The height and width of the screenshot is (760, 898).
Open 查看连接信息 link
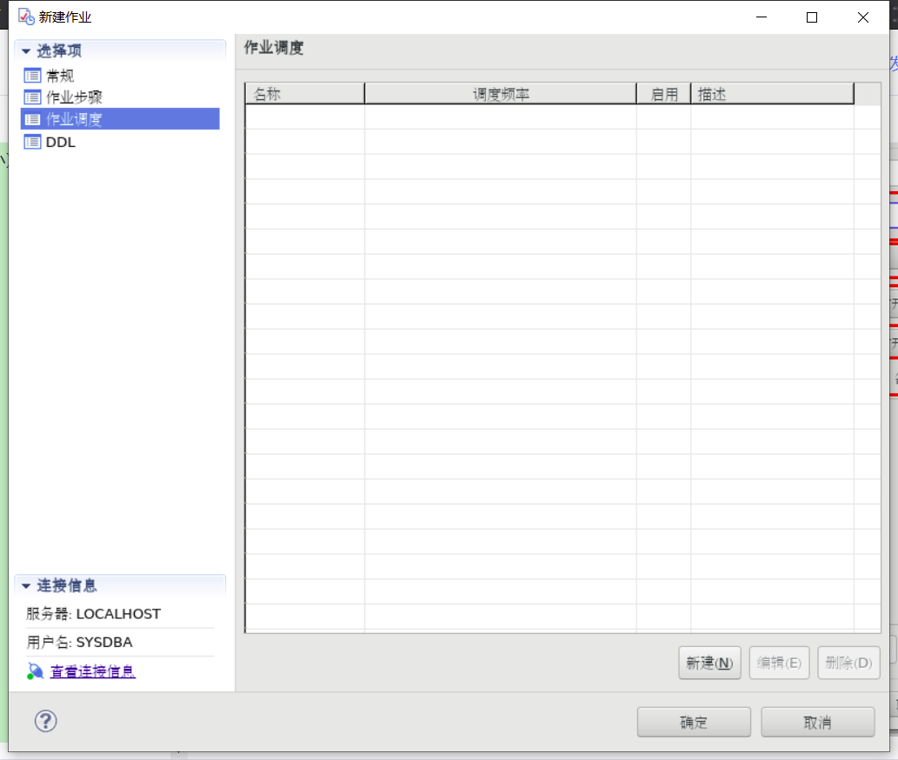pyautogui.click(x=92, y=670)
